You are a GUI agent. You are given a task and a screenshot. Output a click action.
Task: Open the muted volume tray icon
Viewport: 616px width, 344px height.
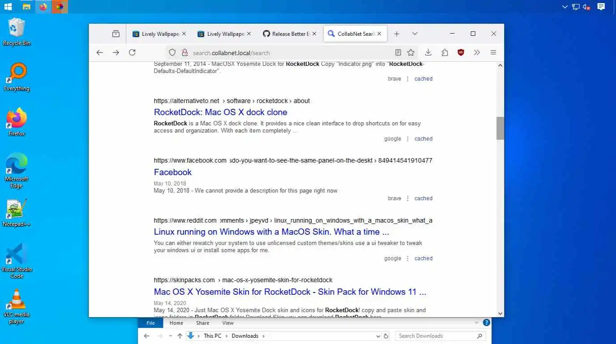(586, 7)
